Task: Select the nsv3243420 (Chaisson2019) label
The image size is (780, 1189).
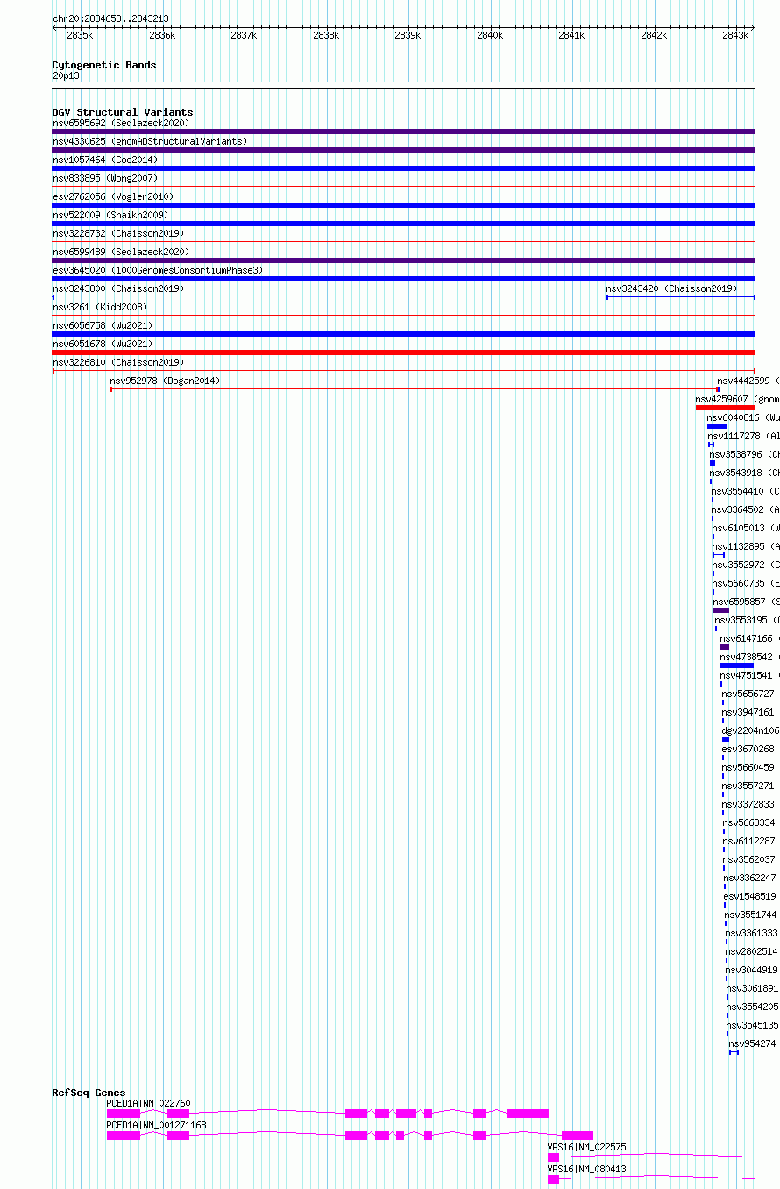Action: coord(672,288)
